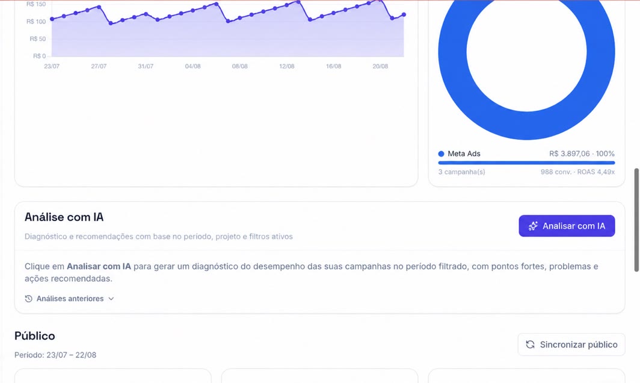The image size is (640, 383).
Task: Click the 16/08 x-axis date label
Action: coord(333,66)
